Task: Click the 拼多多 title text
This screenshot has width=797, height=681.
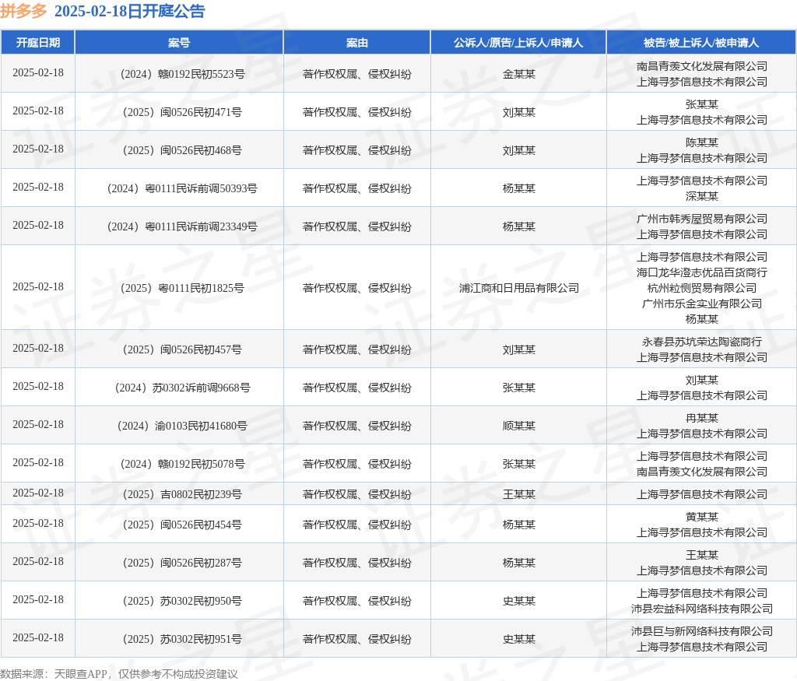Action: [x=23, y=11]
